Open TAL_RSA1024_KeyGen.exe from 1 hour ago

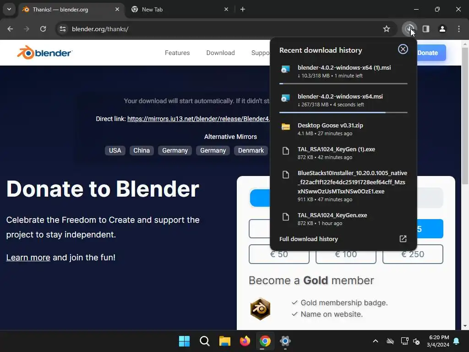[x=344, y=219]
